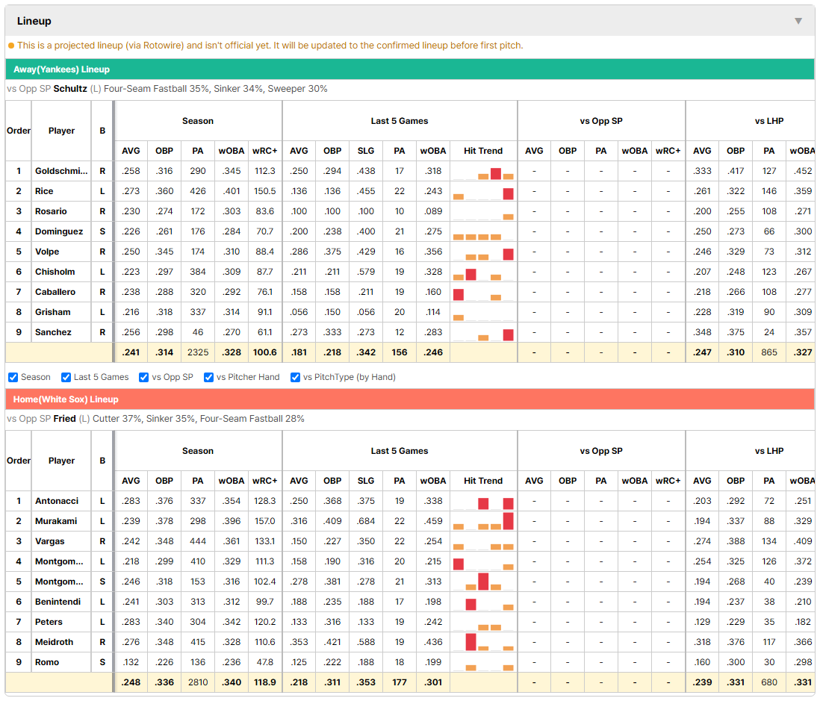The height and width of the screenshot is (701, 820).
Task: Sort White Sox table by Season wOBA
Action: point(232,481)
